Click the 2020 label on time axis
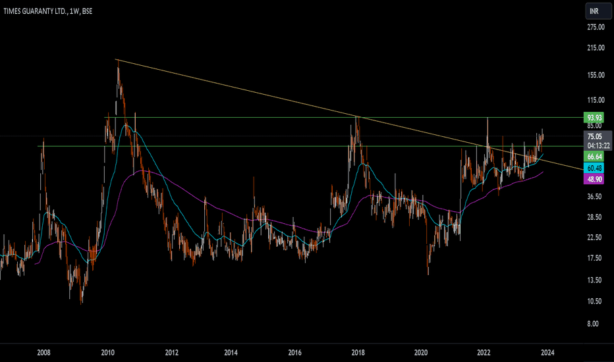The image size is (614, 362). click(x=421, y=353)
